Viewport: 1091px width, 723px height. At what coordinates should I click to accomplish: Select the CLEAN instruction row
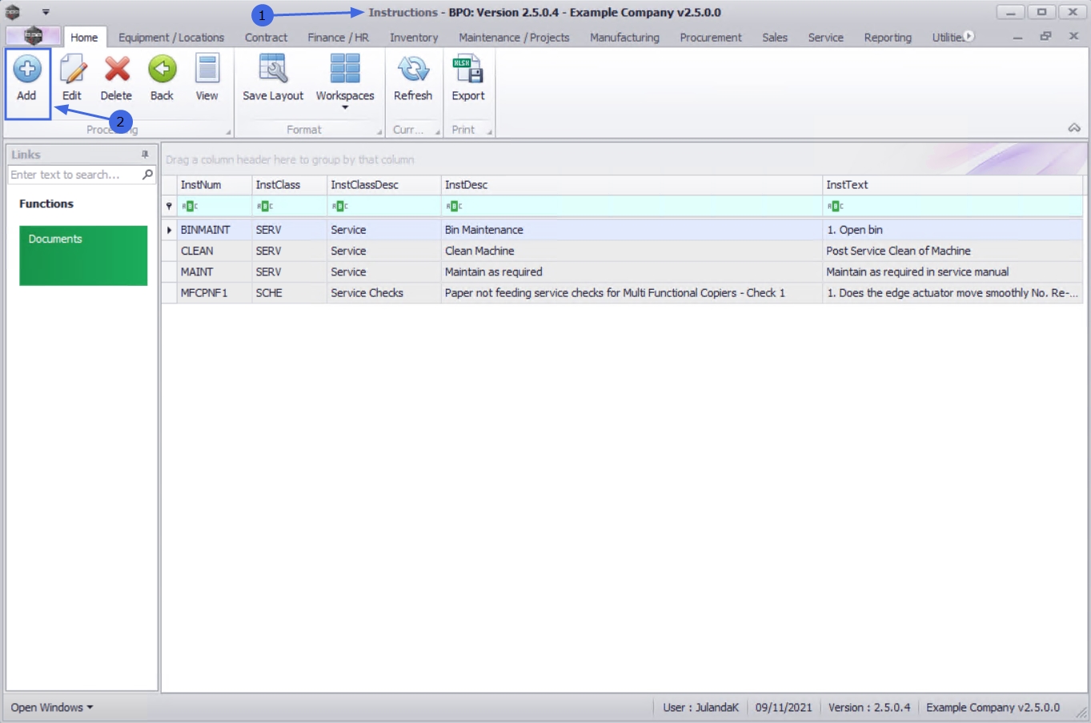coord(623,251)
